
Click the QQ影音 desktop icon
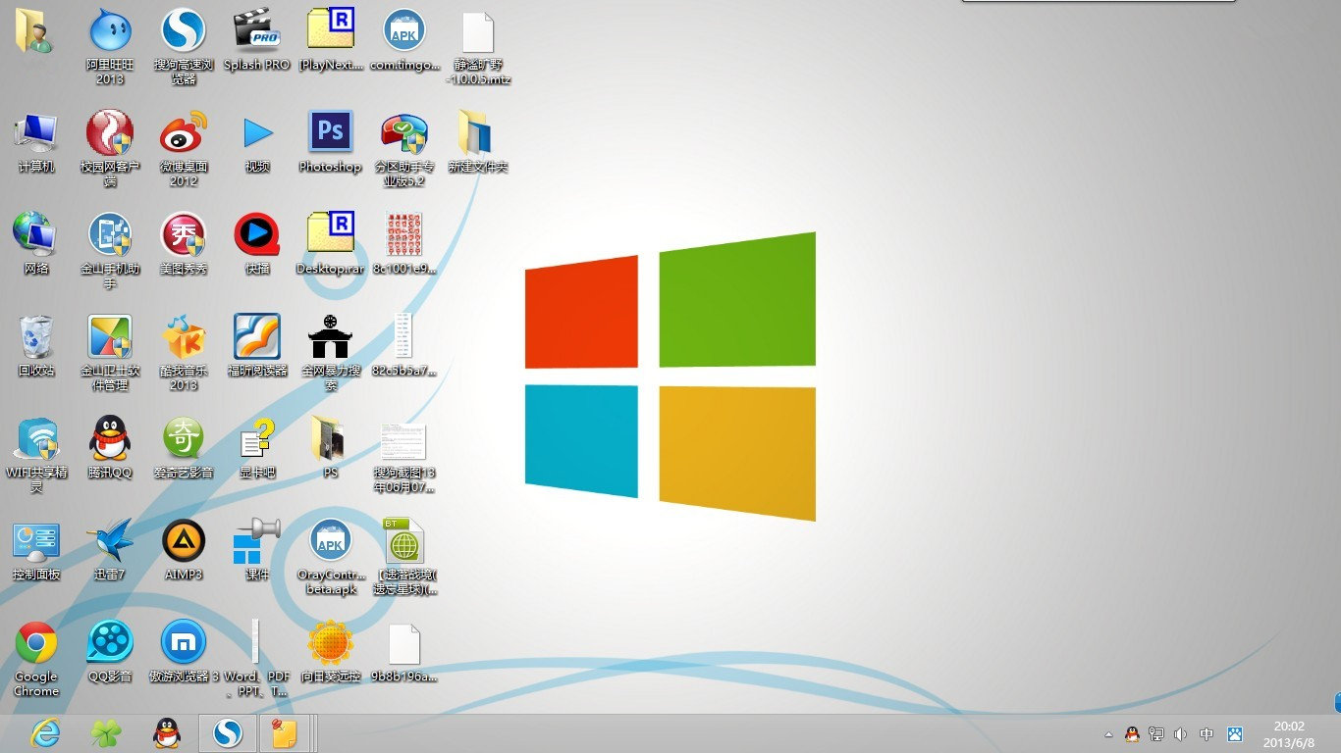pyautogui.click(x=110, y=651)
